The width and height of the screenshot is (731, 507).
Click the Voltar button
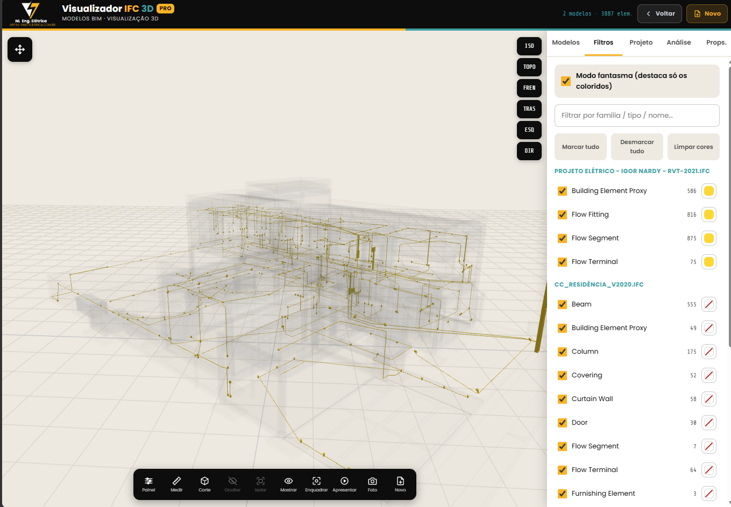660,14
